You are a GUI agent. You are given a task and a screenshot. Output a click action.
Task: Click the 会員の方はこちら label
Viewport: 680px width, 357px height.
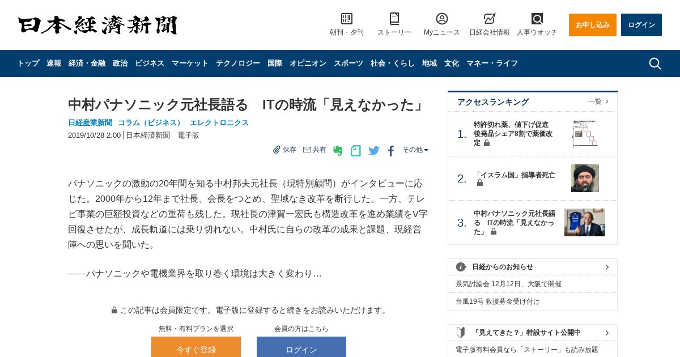pyautogui.click(x=301, y=329)
